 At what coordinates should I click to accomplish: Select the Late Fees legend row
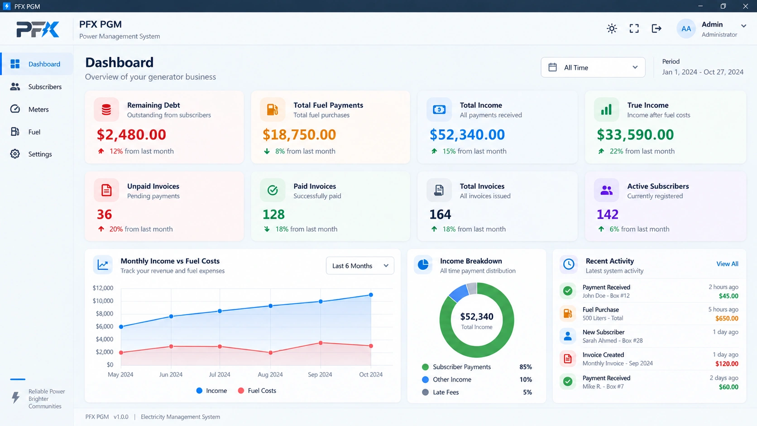(x=477, y=392)
